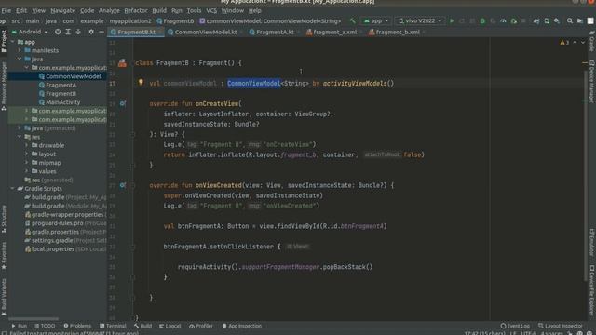Expand the drawable folder
This screenshot has height=335, width=596.
27,145
